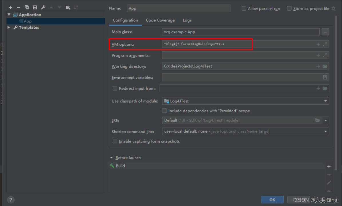Click into the Name field
Screen dimensions: 342x206
click(x=178, y=8)
